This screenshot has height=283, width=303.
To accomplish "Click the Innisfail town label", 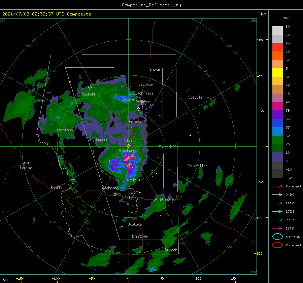I will [x=136, y=122].
